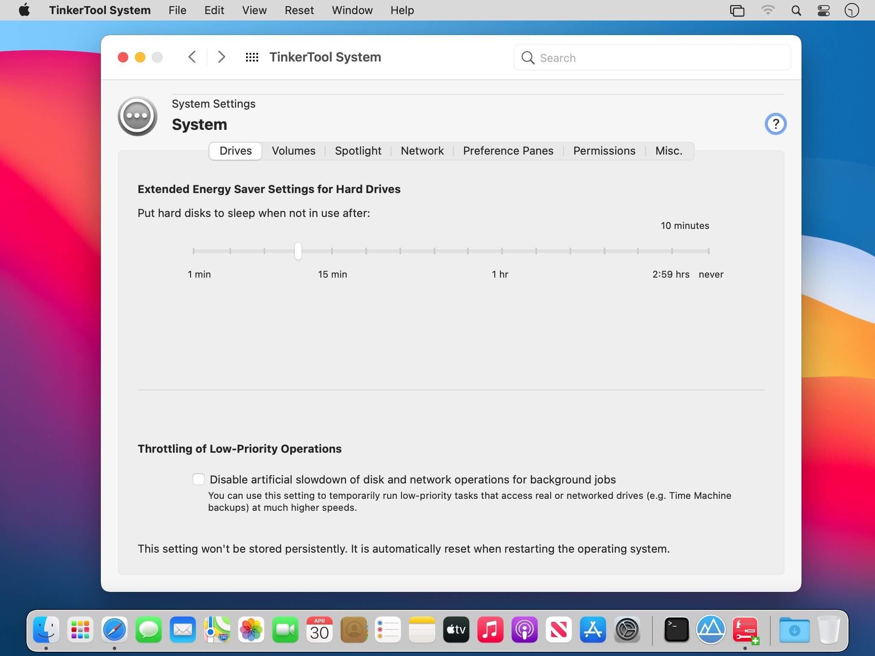Select the Drives tab
875x656 pixels.
(x=235, y=151)
